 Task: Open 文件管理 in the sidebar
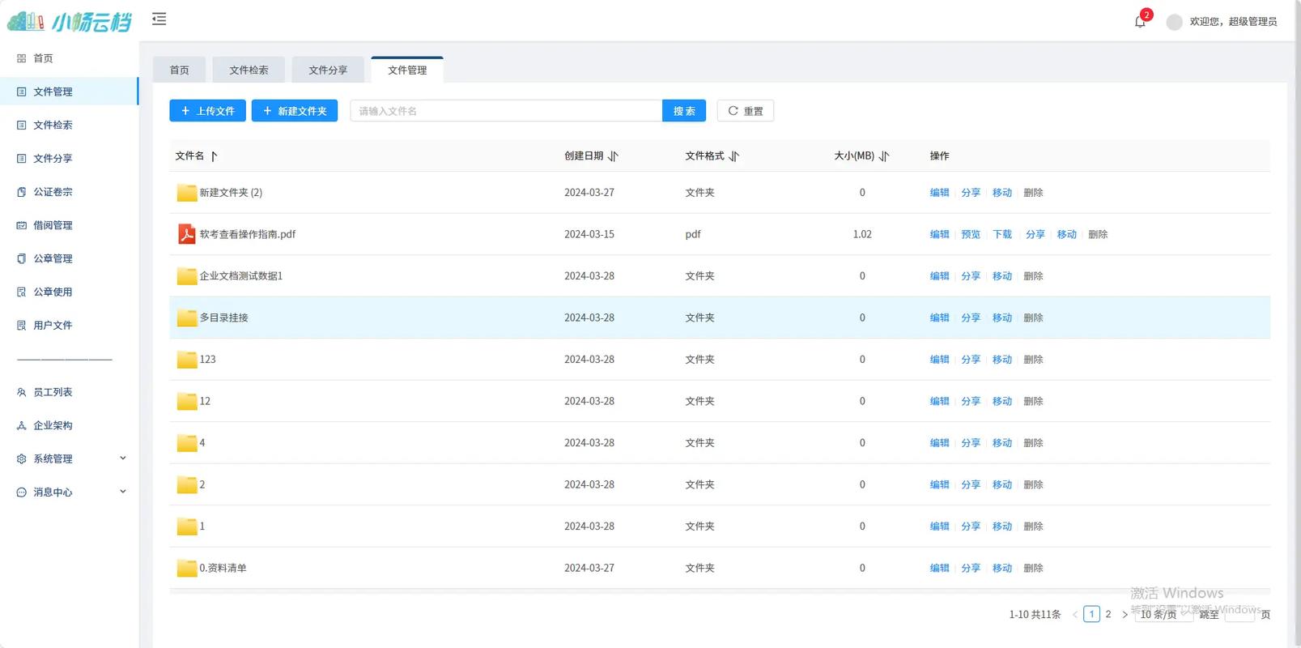[69, 92]
